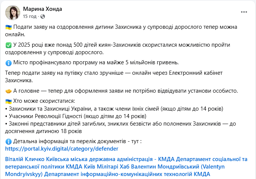Image resolution: width=256 pixels, height=179 pixels.
Task: Click the handshake emoji before 'А головне'
Action: click(8, 91)
